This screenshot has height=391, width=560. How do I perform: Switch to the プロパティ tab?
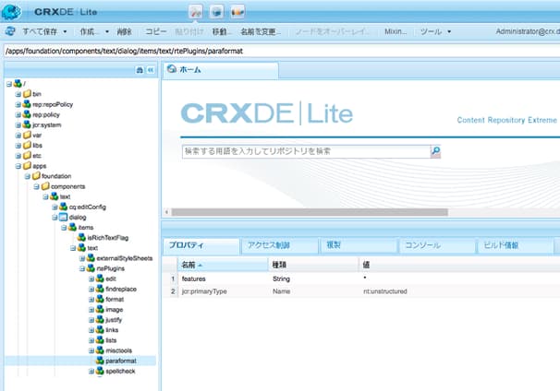point(201,245)
